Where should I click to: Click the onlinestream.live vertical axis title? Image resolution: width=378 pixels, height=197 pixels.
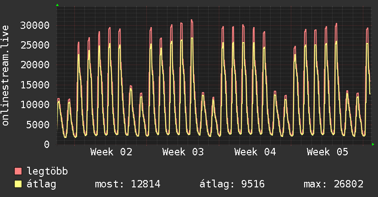(x=5, y=76)
